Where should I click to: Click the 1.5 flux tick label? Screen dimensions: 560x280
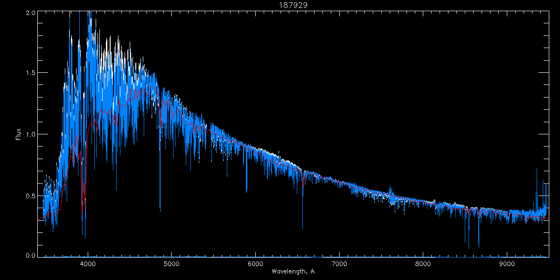[29, 73]
